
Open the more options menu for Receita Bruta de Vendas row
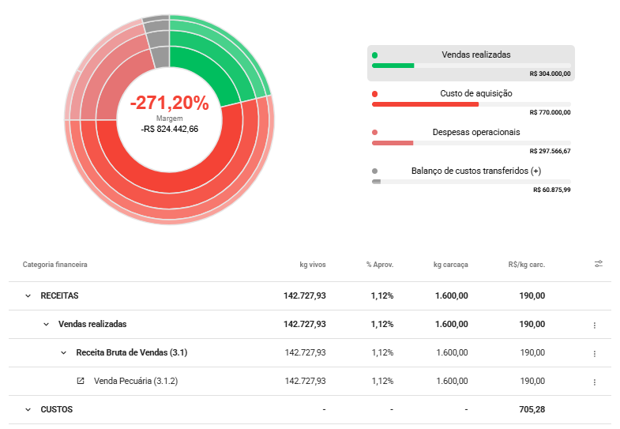tap(594, 353)
